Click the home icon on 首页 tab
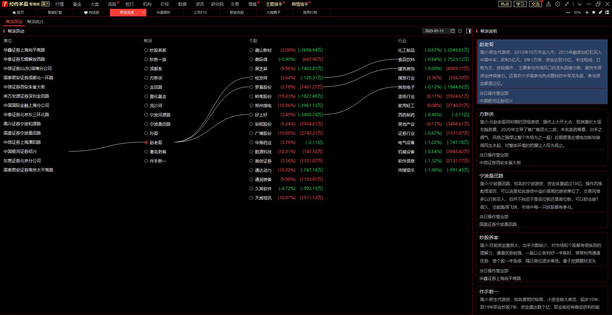612x315 pixels. click(14, 12)
